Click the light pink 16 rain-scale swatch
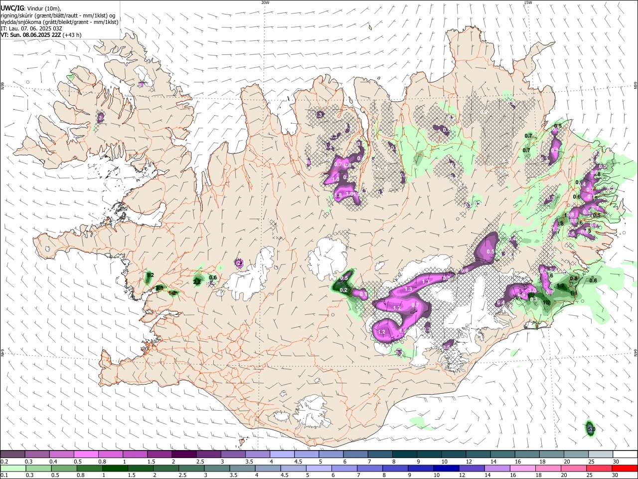Viewport: 638px width, 479px height. pos(522,468)
